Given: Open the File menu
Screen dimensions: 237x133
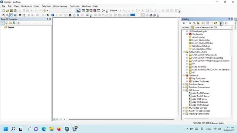Looking at the screenshot, I should (x=3, y=6).
